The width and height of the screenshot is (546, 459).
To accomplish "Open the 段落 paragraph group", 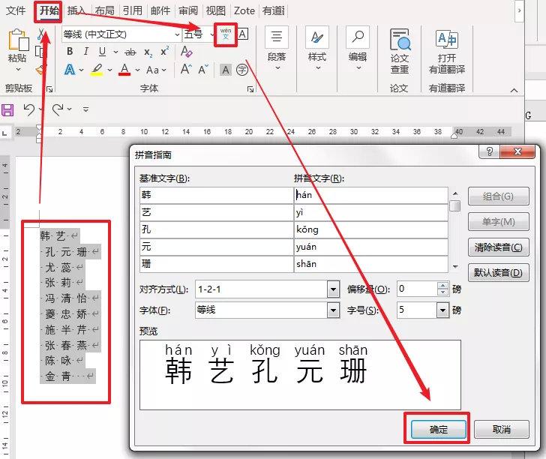I will (277, 48).
